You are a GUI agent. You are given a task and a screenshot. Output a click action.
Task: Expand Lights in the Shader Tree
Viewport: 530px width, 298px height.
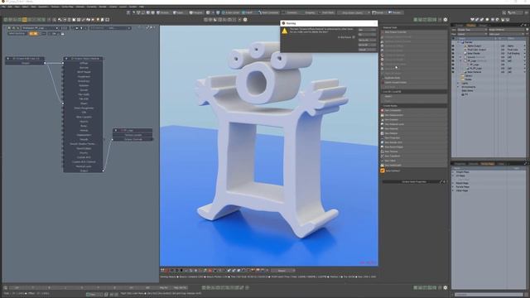459,83
